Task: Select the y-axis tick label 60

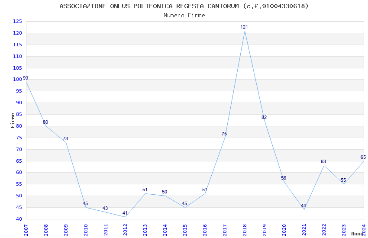Action: click(x=19, y=172)
